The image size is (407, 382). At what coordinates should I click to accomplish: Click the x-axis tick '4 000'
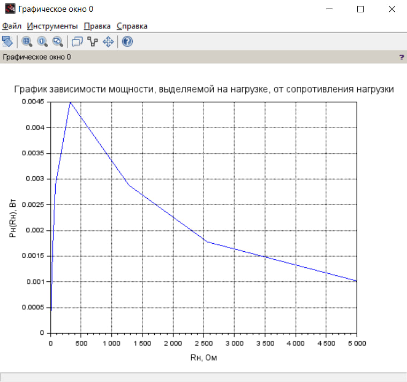[x=296, y=343]
